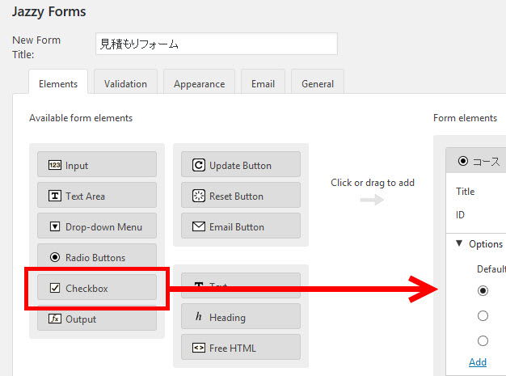Click the Reset Button spinner icon
Screen dimensions: 506x376
199,196
